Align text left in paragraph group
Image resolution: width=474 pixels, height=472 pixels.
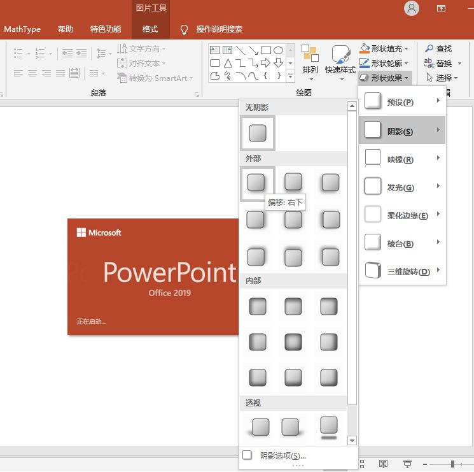coord(18,73)
